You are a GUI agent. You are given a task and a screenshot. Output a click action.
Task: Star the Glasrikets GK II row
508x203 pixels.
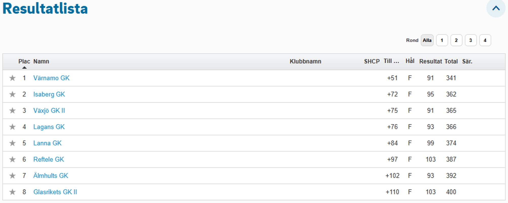tap(12, 192)
